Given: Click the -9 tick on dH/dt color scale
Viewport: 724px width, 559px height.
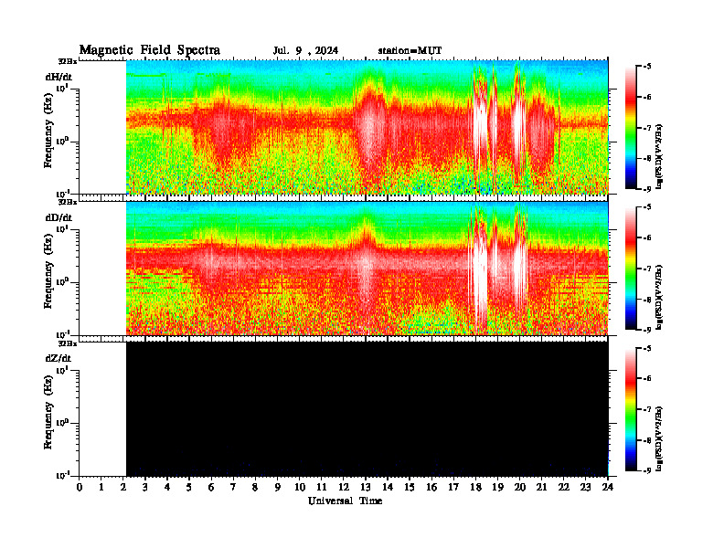Looking at the screenshot, I should tap(646, 189).
